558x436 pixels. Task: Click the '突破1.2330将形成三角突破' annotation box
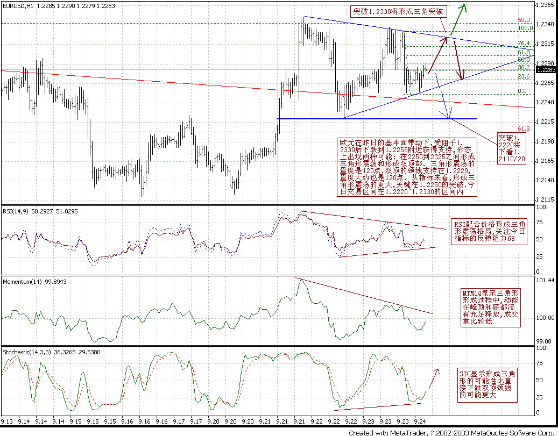click(x=398, y=11)
